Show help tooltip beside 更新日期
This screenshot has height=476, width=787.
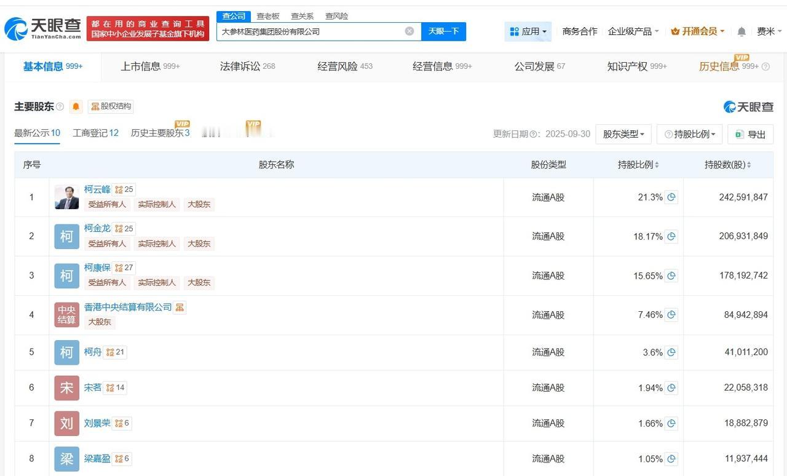point(534,134)
